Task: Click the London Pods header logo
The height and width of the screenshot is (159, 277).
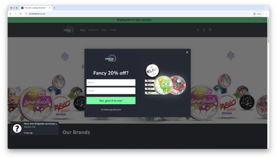Action: pyautogui.click(x=69, y=30)
